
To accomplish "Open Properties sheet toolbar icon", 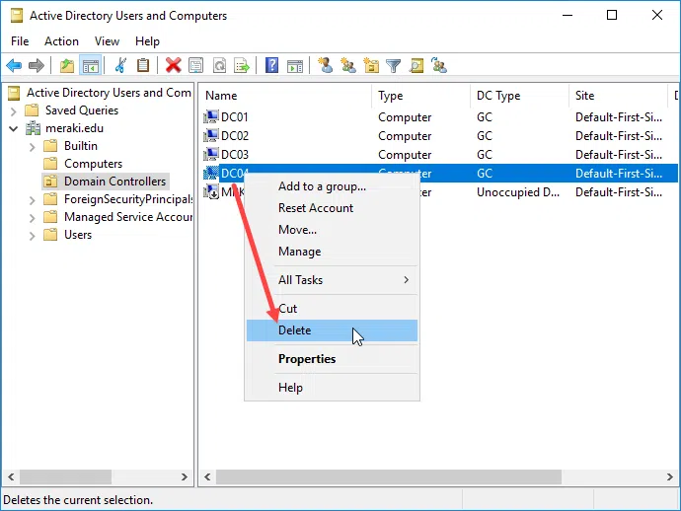I will 195,65.
